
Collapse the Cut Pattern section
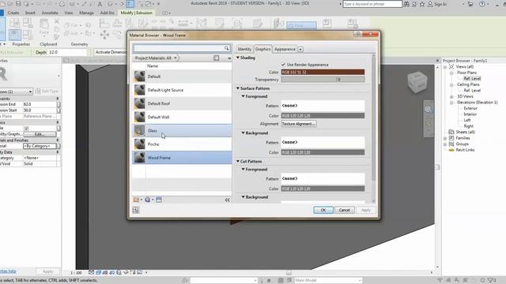pyautogui.click(x=238, y=161)
